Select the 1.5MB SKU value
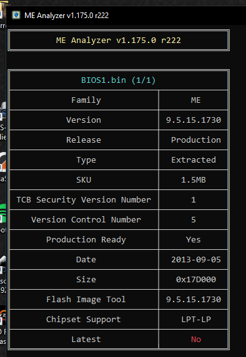This screenshot has height=357, width=246. point(194,180)
